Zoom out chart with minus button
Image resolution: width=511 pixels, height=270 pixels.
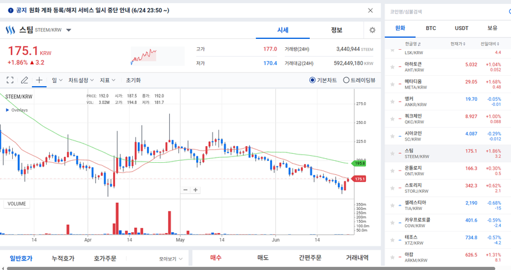[x=185, y=190]
